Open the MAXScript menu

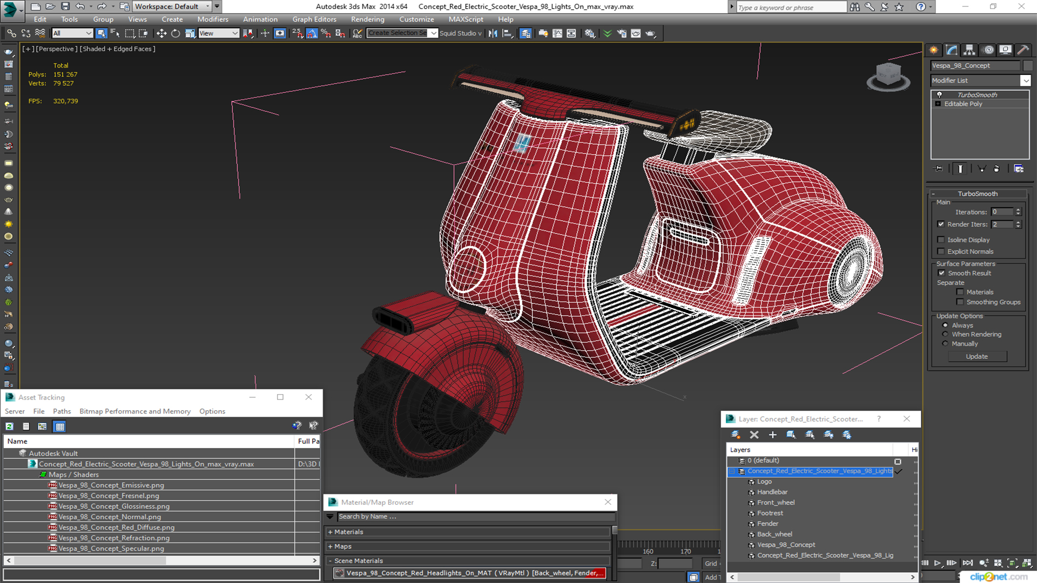coord(466,19)
